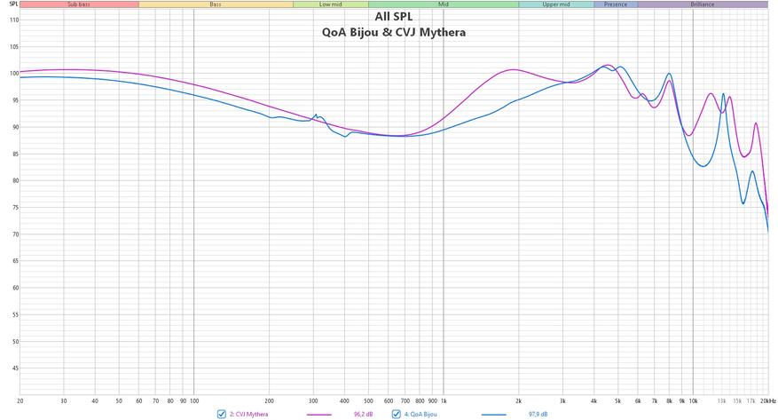Image resolution: width=778 pixels, height=420 pixels.
Task: Click the SPL axis label
Action: 14,4
